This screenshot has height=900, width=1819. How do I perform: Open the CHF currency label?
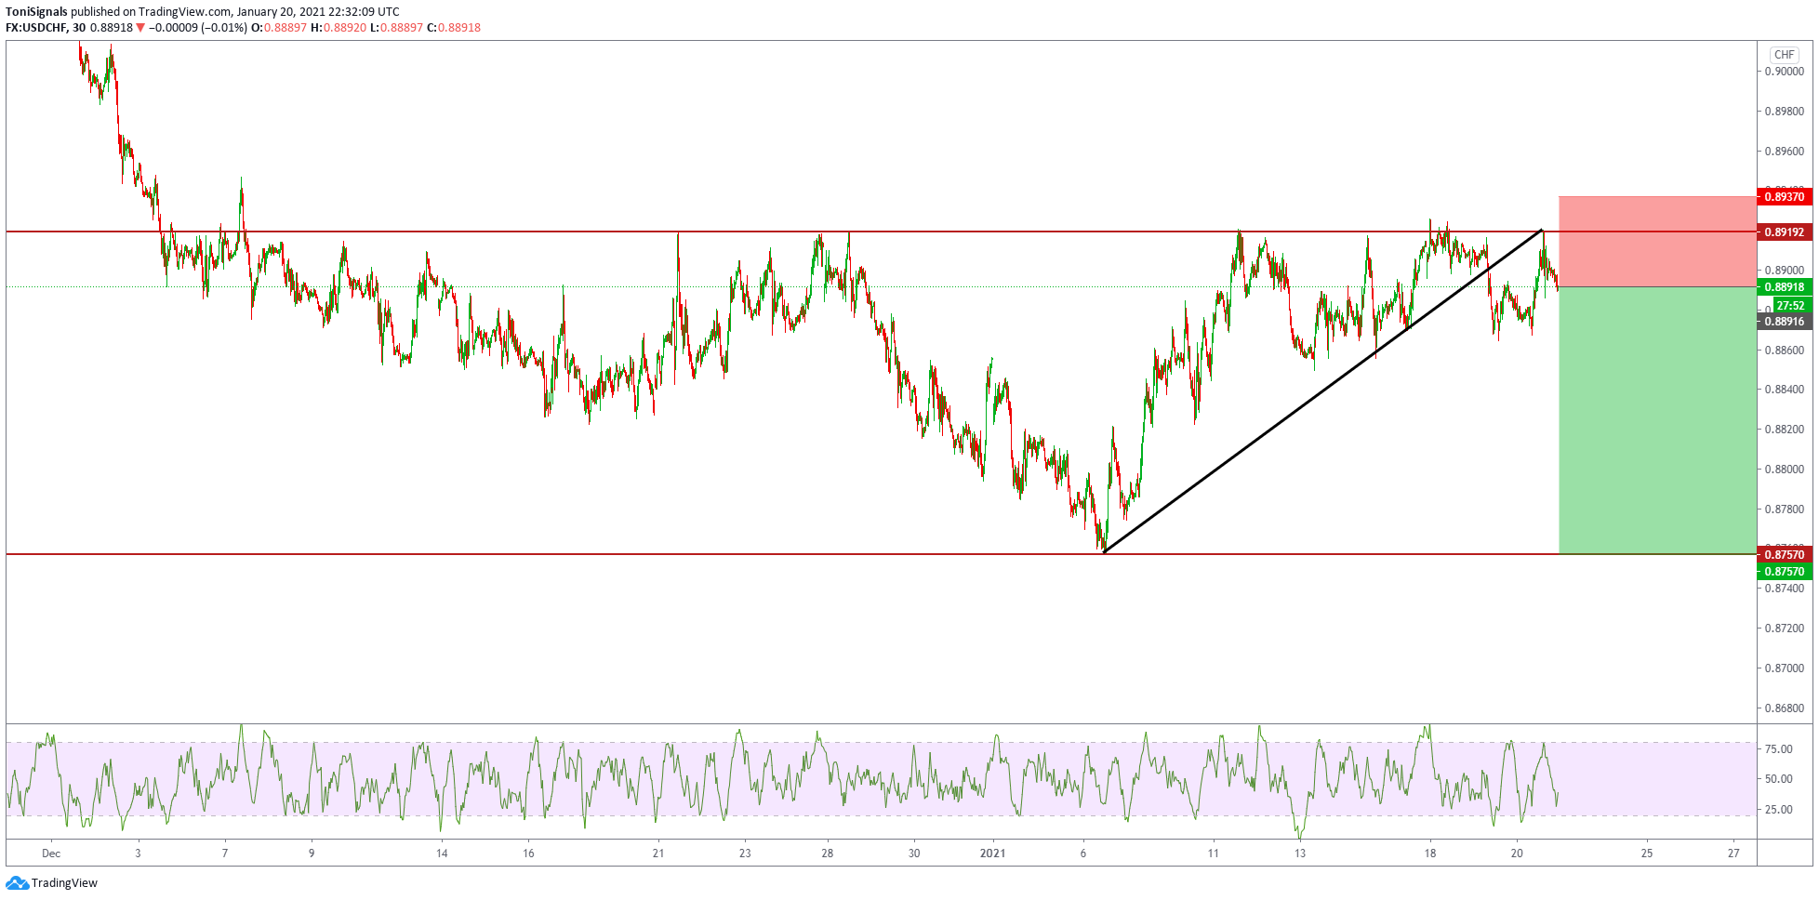1784,55
